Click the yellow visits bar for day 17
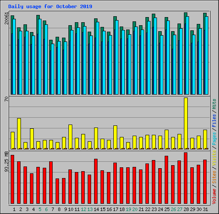The height and width of the screenshot is (214, 219). 115,137
